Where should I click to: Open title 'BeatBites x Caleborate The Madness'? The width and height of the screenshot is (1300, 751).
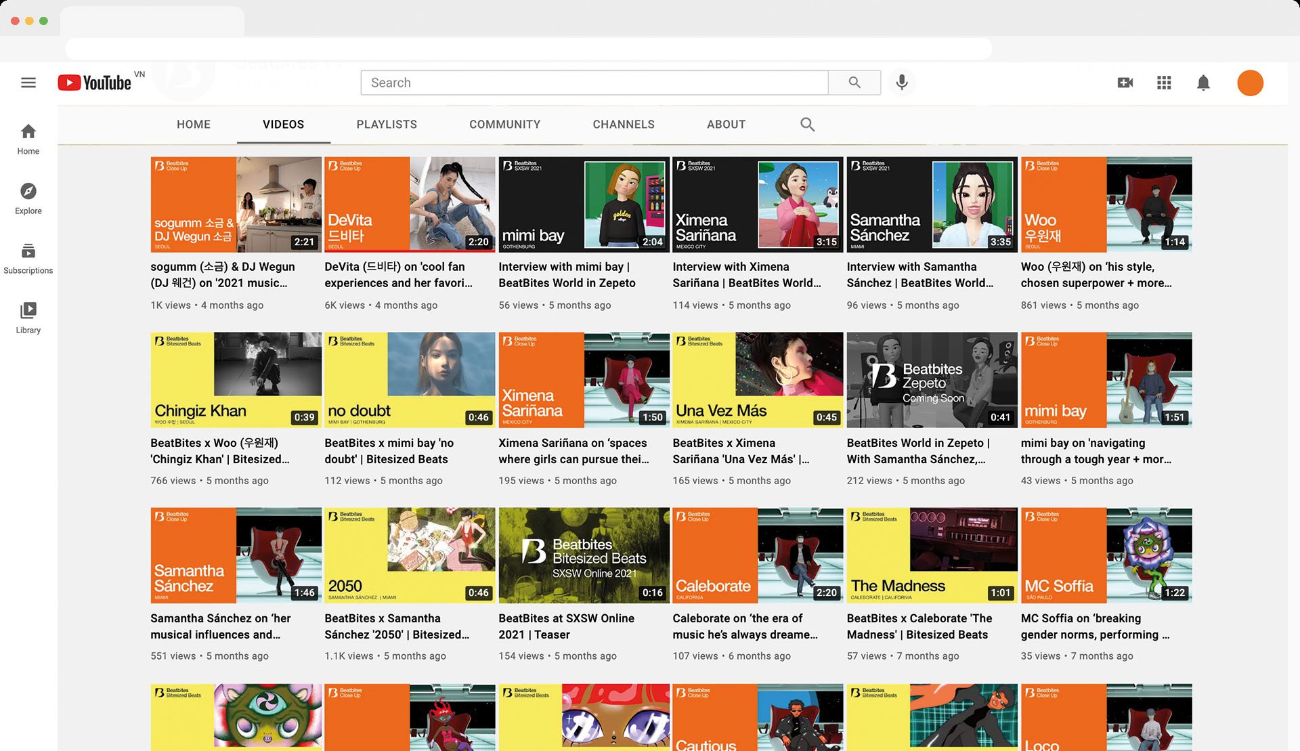coord(919,626)
